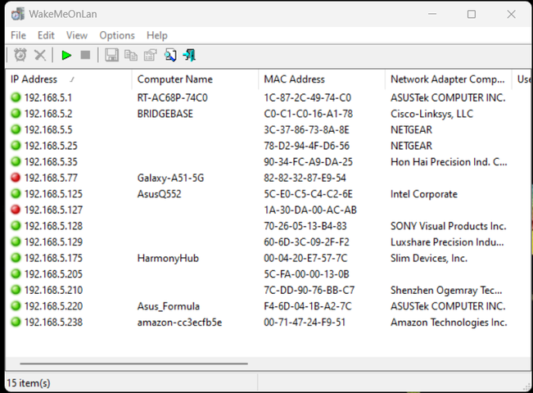The height and width of the screenshot is (393, 533).
Task: Click MAC address 1A-30-DA-00-AC-AB
Action: (310, 210)
